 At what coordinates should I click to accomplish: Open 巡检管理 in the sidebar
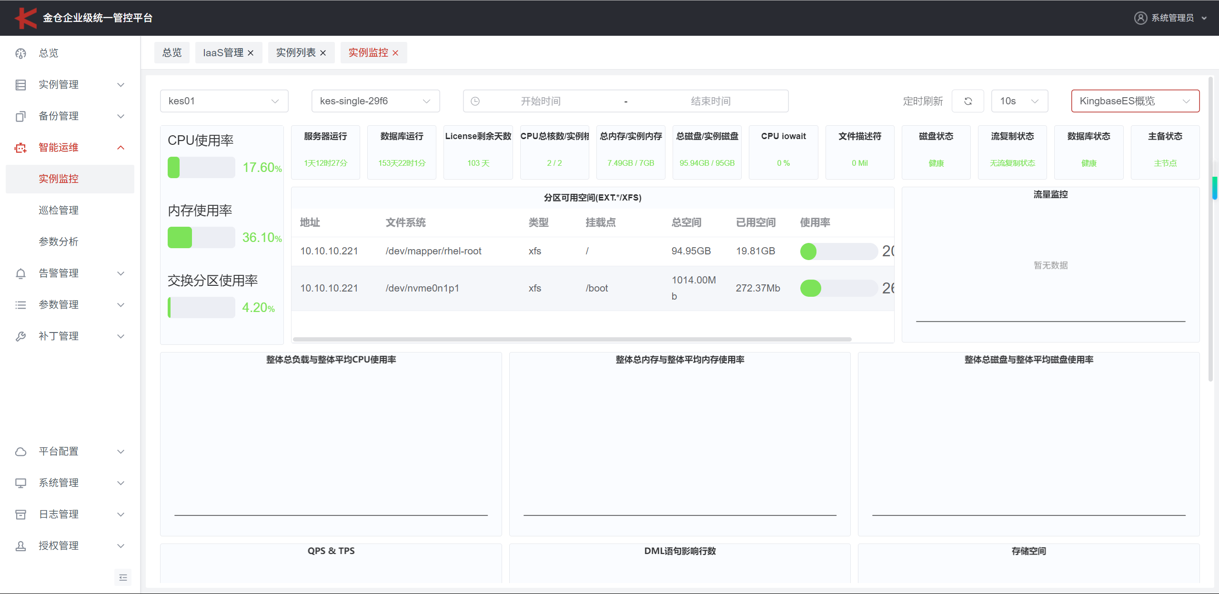click(59, 211)
